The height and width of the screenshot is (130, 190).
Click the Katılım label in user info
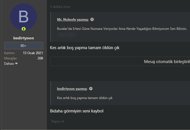[10, 53]
